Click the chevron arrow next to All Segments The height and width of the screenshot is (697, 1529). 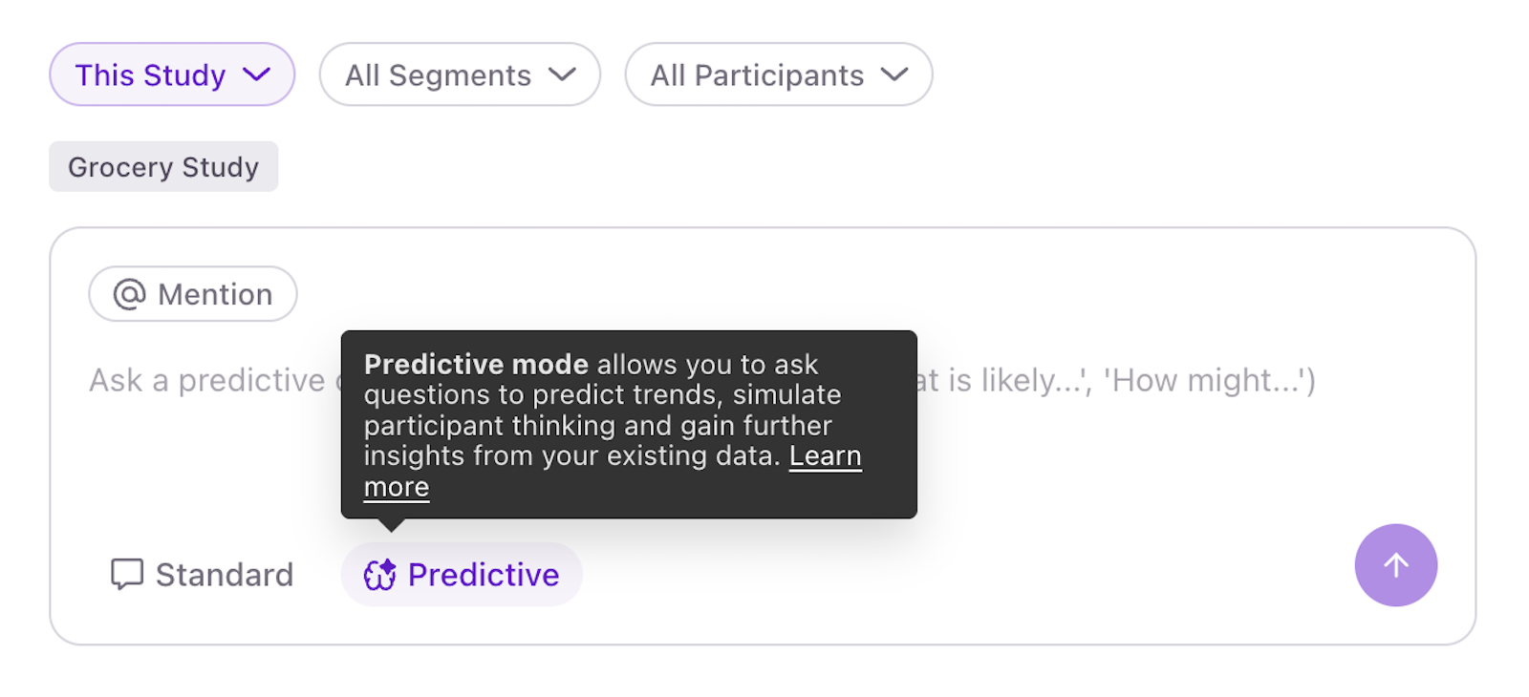(x=562, y=74)
